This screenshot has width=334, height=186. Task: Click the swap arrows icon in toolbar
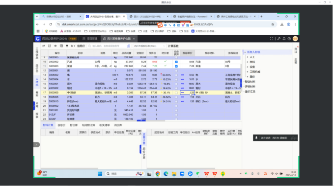pyautogui.click(x=43, y=46)
